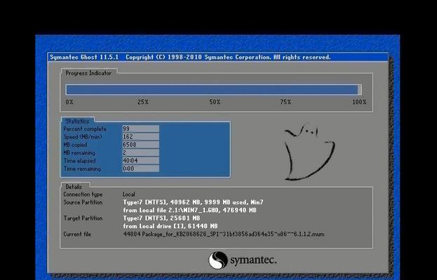The height and width of the screenshot is (280, 437).
Task: Click the ghost mascot drawing
Action: (309, 151)
